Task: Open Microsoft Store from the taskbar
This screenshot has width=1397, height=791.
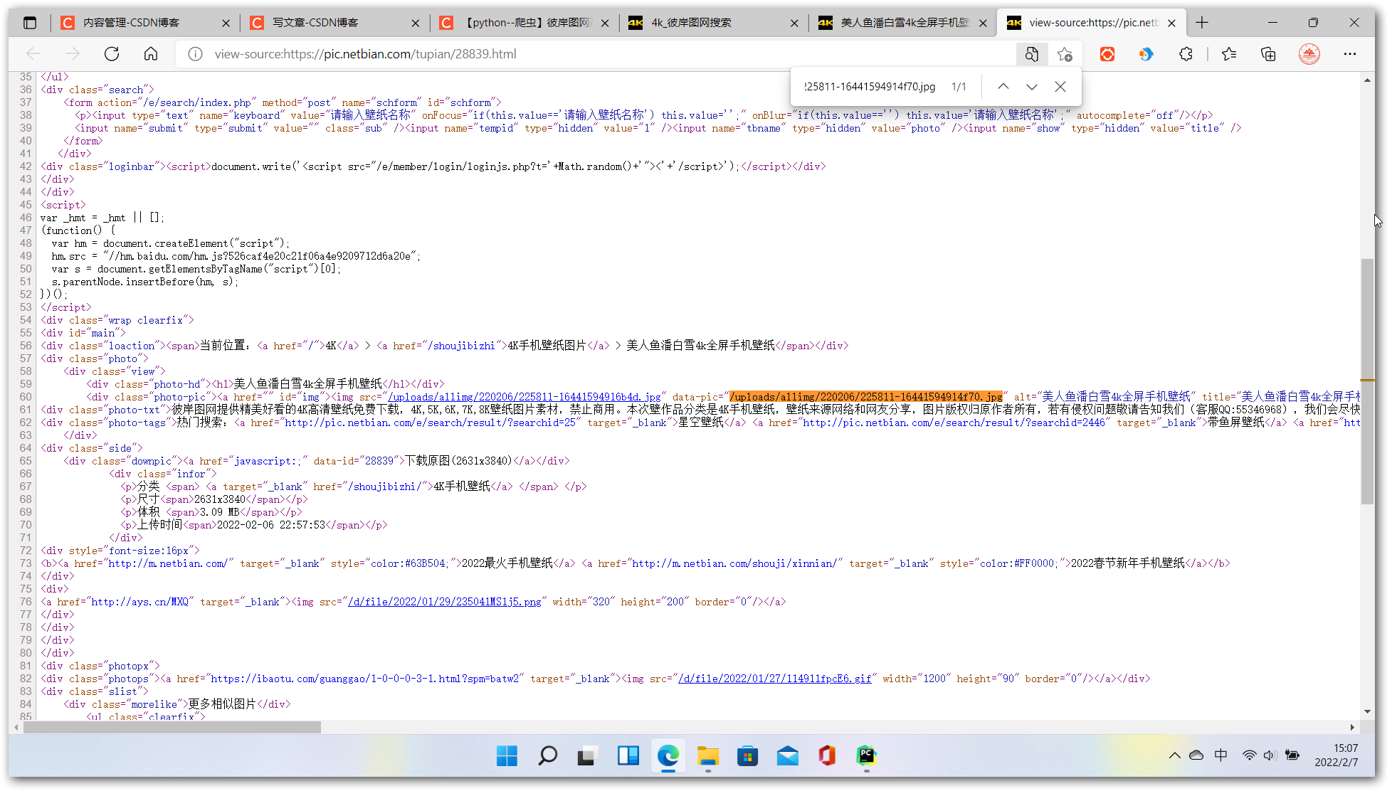Action: pyautogui.click(x=747, y=755)
